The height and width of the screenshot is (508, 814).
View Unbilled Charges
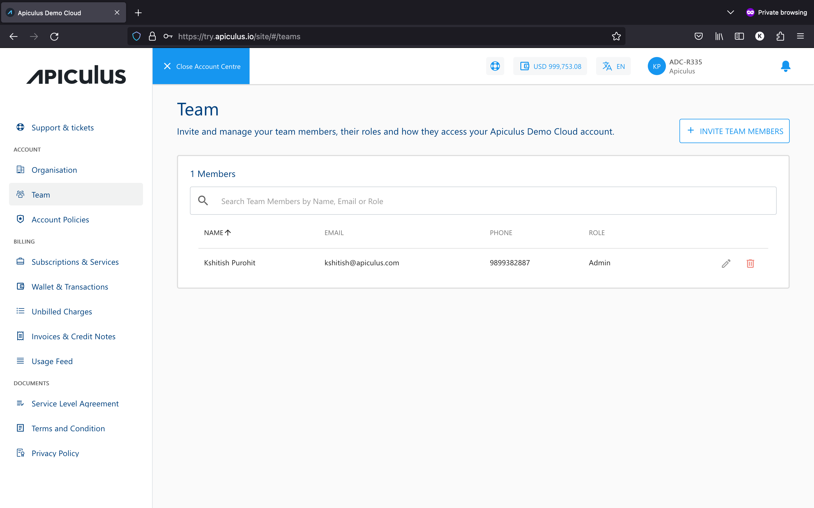pos(62,312)
